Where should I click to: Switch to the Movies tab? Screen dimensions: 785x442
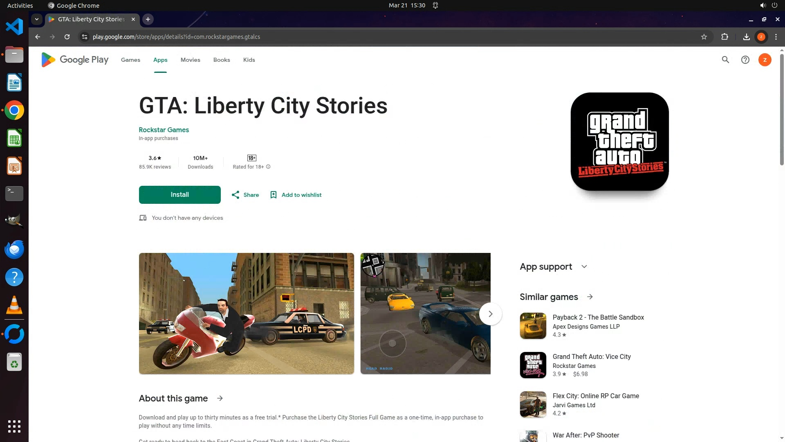click(x=190, y=60)
